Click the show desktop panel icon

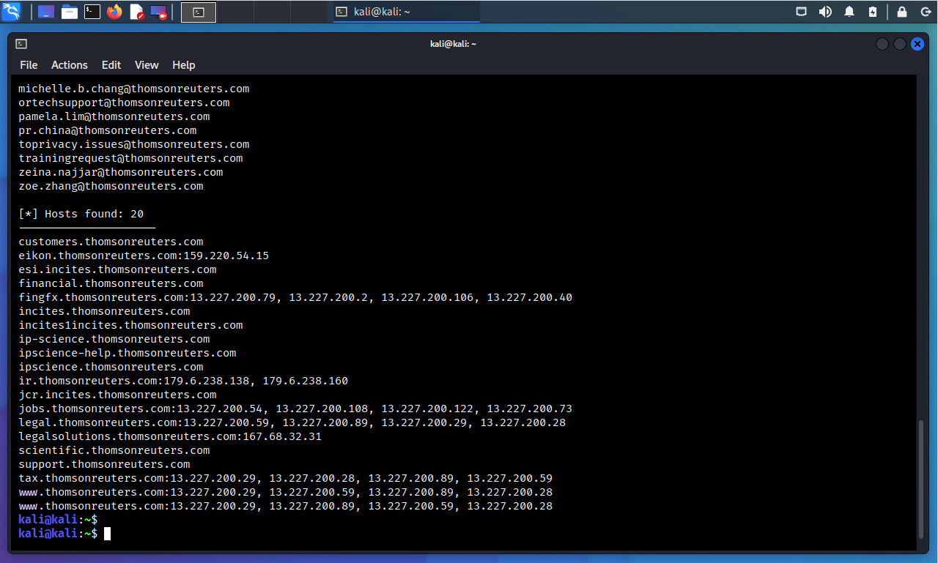point(45,12)
